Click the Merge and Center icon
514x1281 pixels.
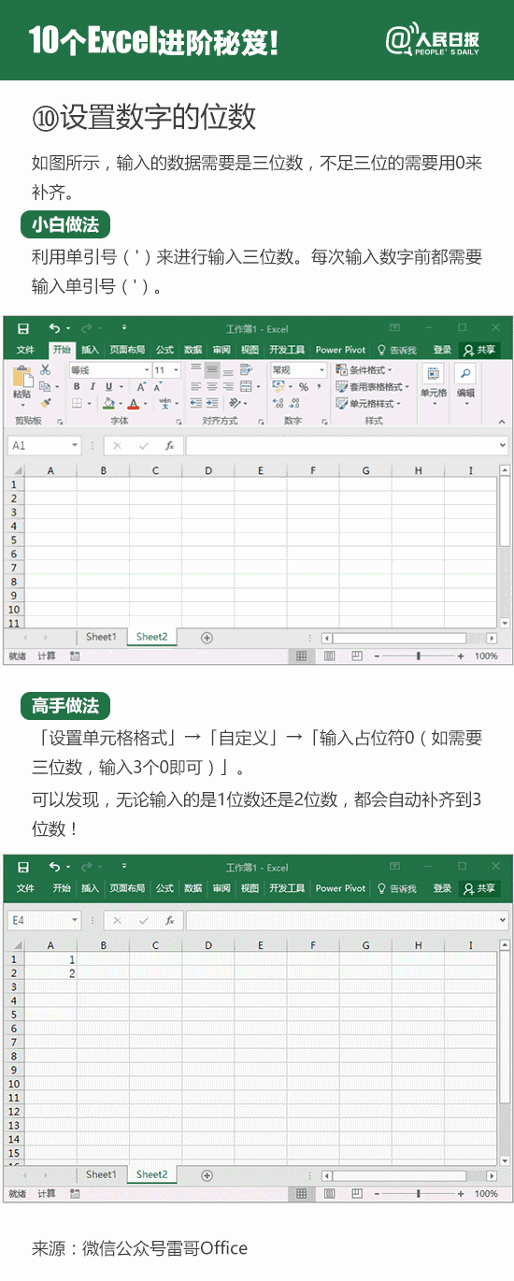pyautogui.click(x=246, y=386)
